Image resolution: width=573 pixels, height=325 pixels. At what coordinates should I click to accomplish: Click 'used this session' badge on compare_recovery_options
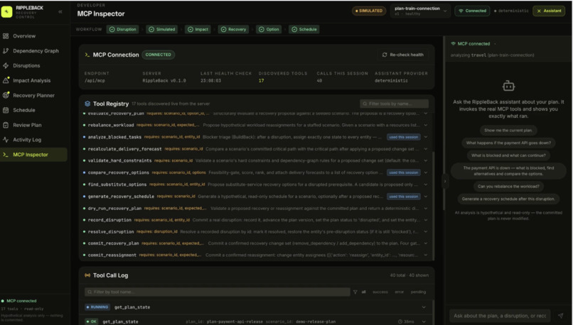tap(403, 172)
